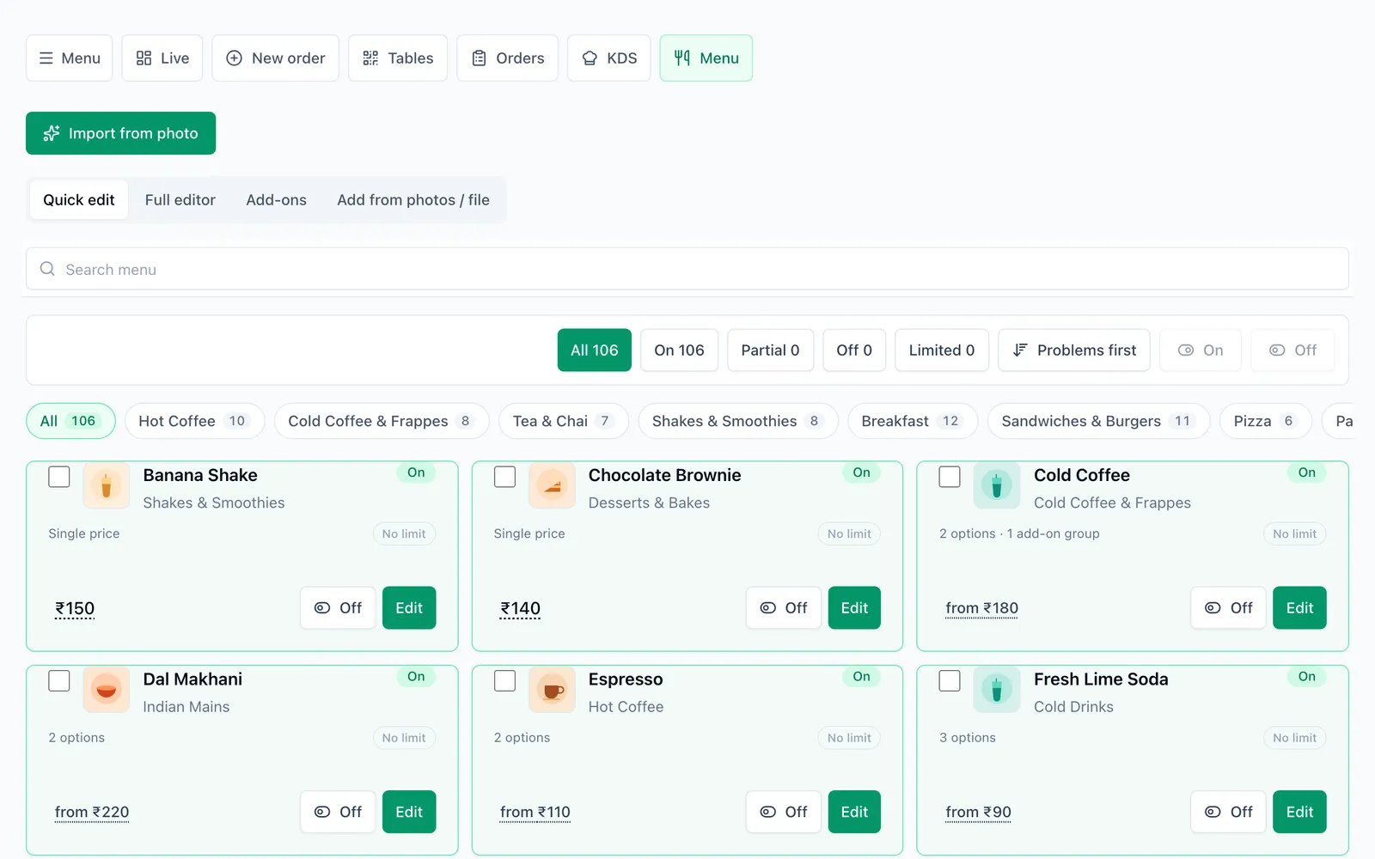The image size is (1375, 859).
Task: Click inside the Search menu field
Action: coord(687,269)
